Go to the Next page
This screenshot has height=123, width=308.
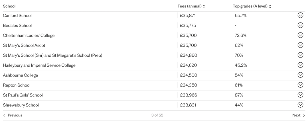(x=299, y=115)
